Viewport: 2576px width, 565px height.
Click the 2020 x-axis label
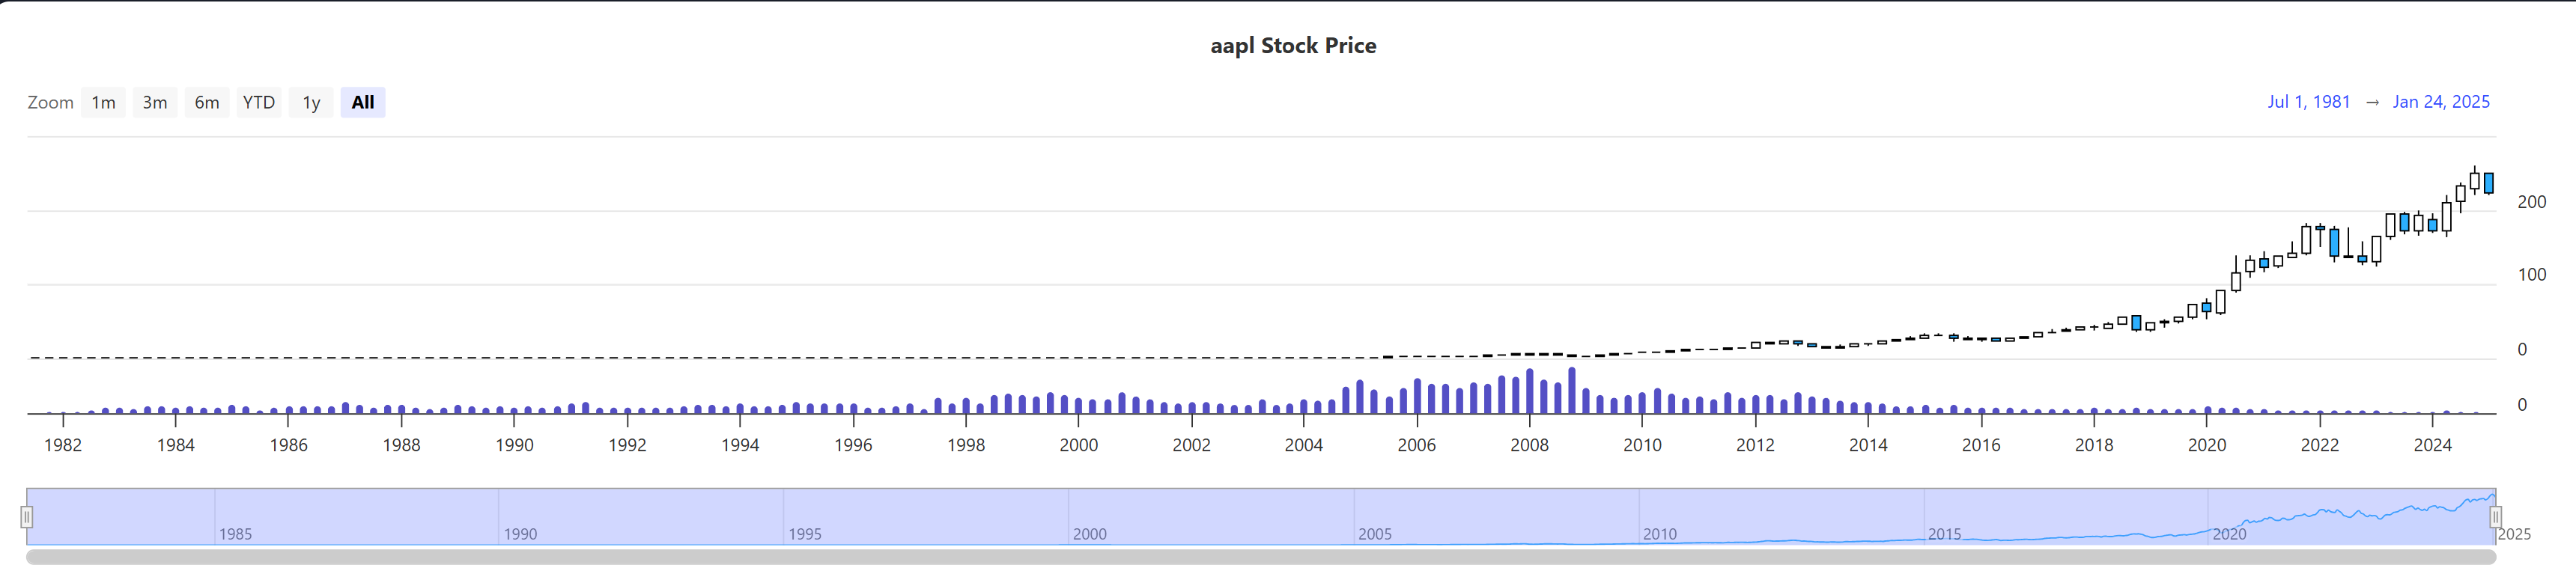pyautogui.click(x=2206, y=445)
